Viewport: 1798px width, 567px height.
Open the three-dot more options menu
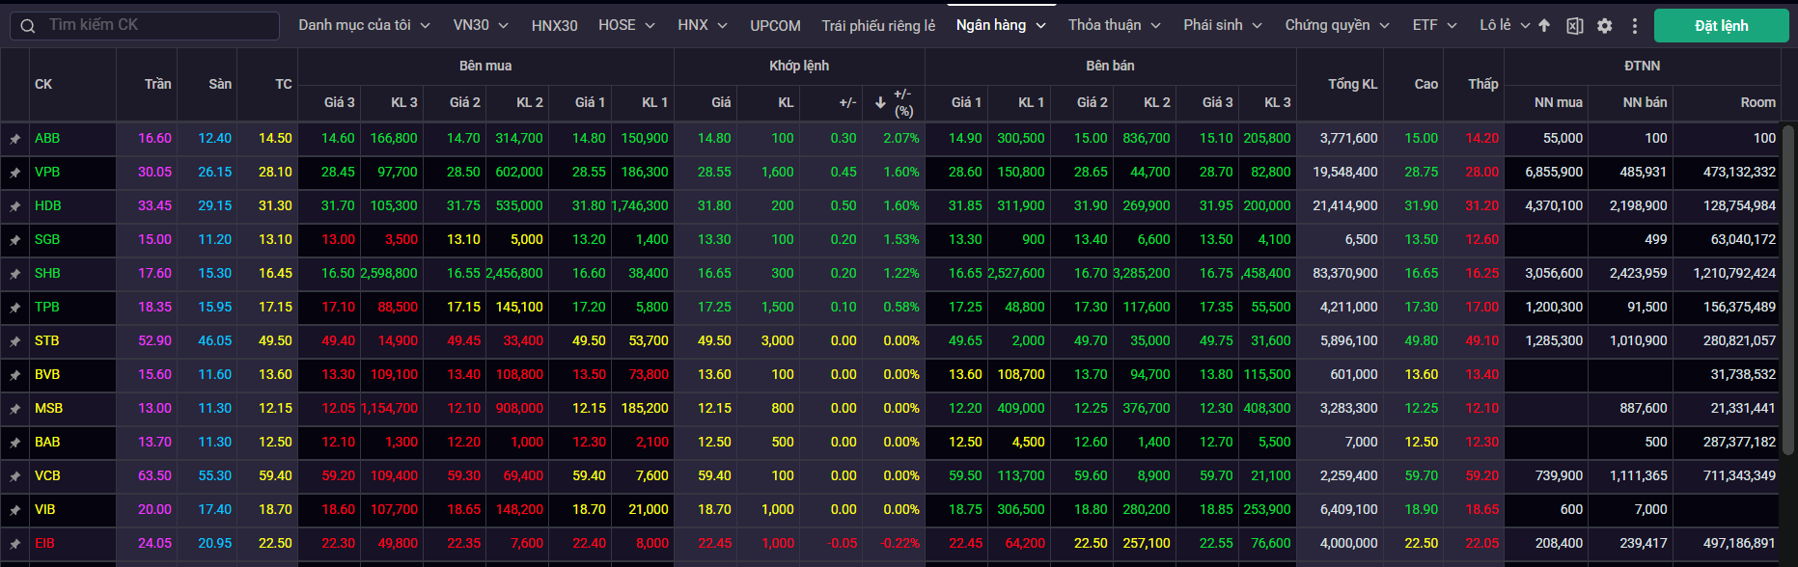click(1634, 26)
